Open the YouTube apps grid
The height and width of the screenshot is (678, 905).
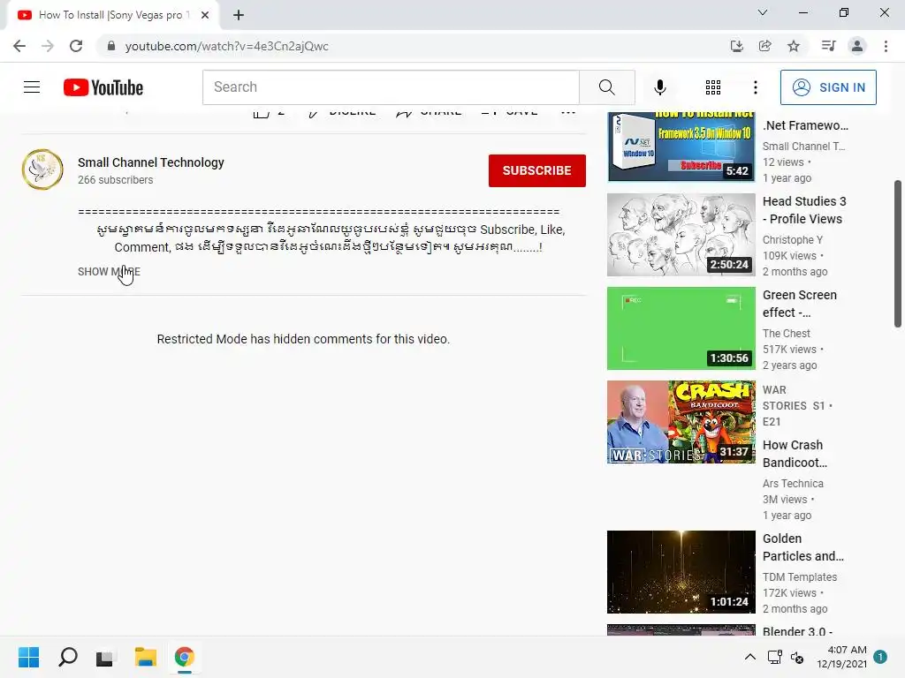(713, 87)
